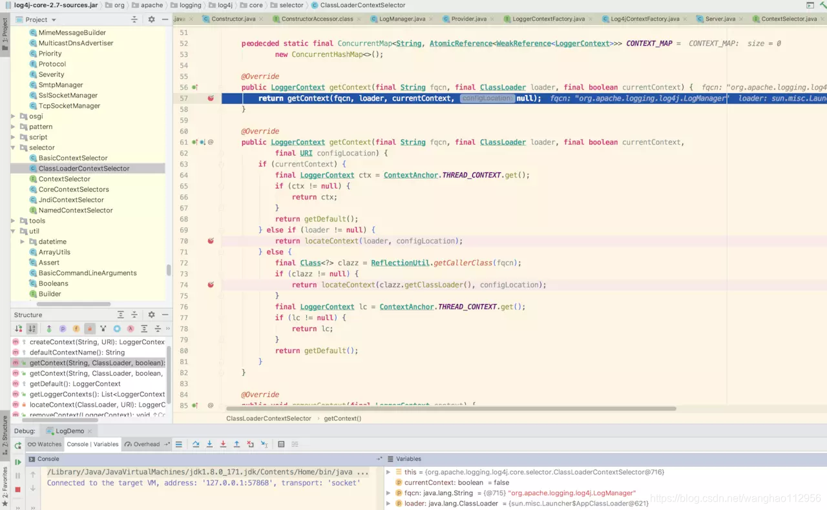827x510 pixels.
Task: Hide the Project panel
Action: click(x=165, y=19)
